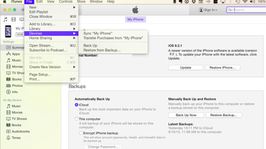Click the Change Password button
Viewport: 266px width, 149px height.
click(x=103, y=147)
